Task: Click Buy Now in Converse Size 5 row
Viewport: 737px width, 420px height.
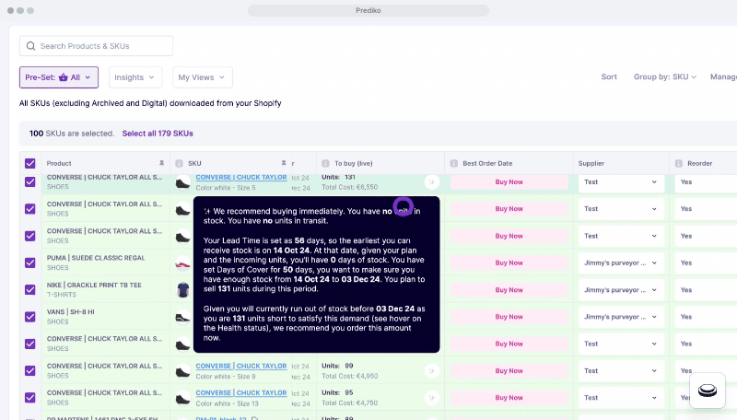Action: click(x=509, y=181)
